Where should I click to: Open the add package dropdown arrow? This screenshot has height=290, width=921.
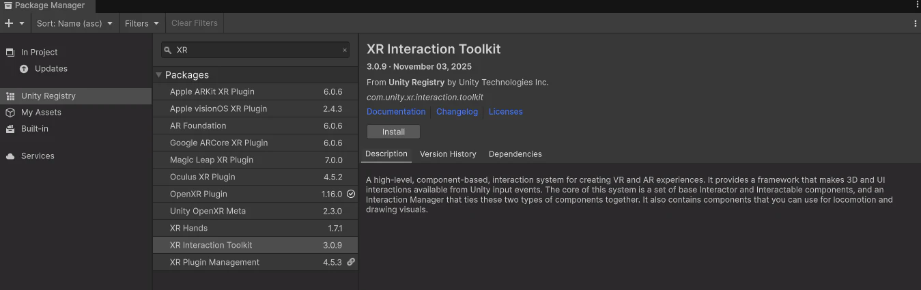(x=22, y=23)
